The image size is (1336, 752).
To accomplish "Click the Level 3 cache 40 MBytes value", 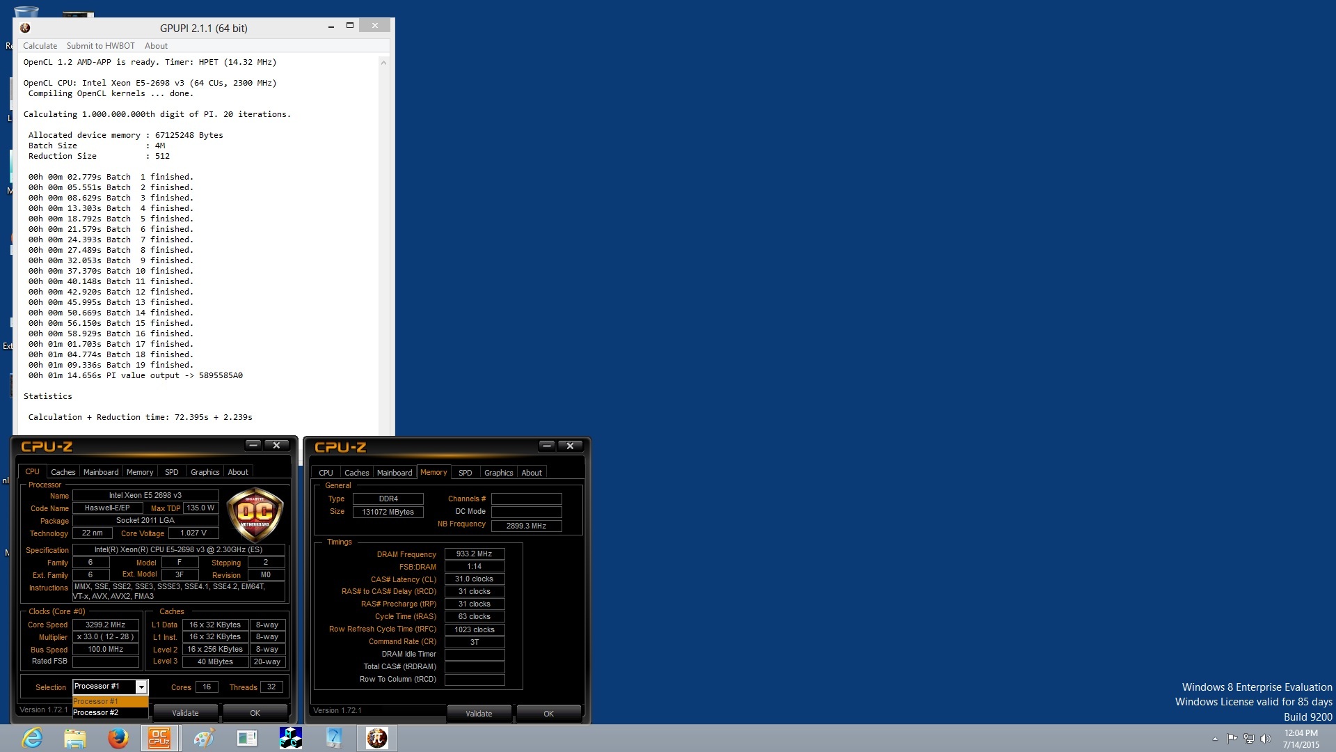I will [x=216, y=661].
